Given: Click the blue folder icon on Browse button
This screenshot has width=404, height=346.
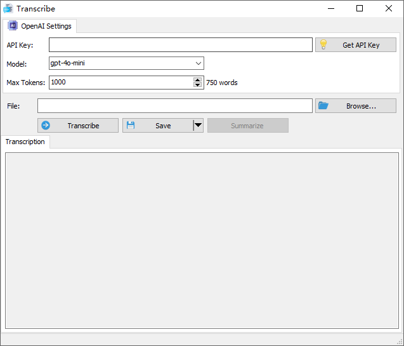Looking at the screenshot, I should (x=323, y=106).
